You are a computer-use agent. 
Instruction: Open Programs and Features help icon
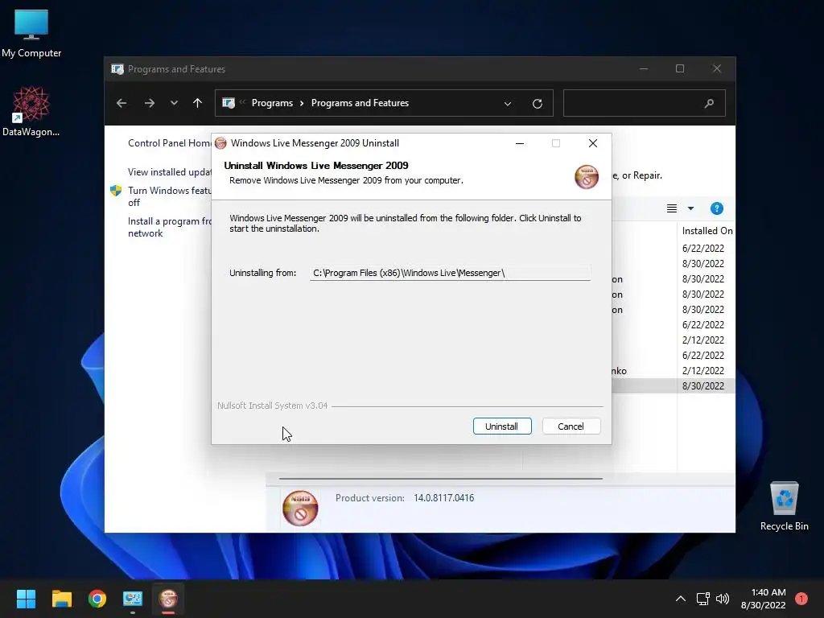pyautogui.click(x=717, y=208)
